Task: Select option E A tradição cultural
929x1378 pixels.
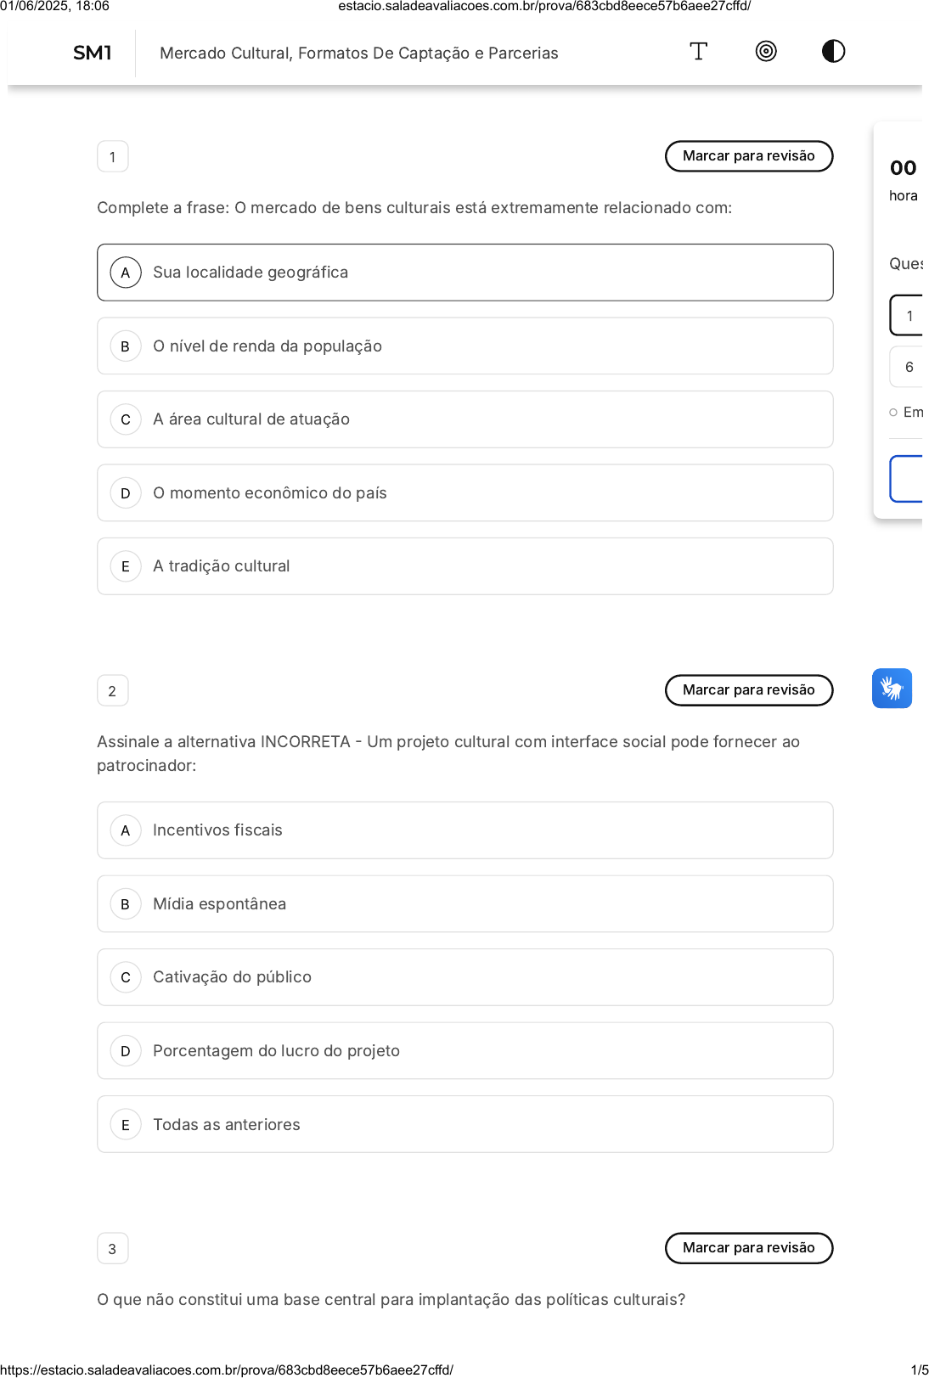Action: (x=464, y=566)
